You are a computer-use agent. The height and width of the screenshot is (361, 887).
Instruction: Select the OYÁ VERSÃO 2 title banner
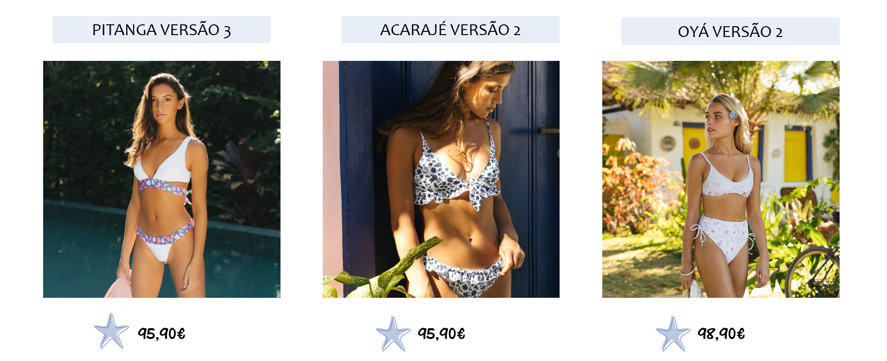click(730, 31)
